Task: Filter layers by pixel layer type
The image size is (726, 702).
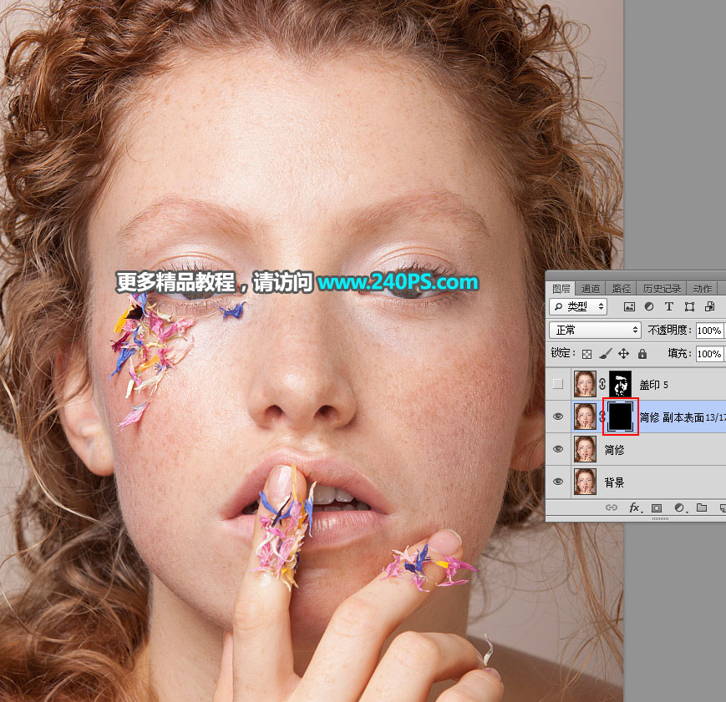Action: pos(629,306)
